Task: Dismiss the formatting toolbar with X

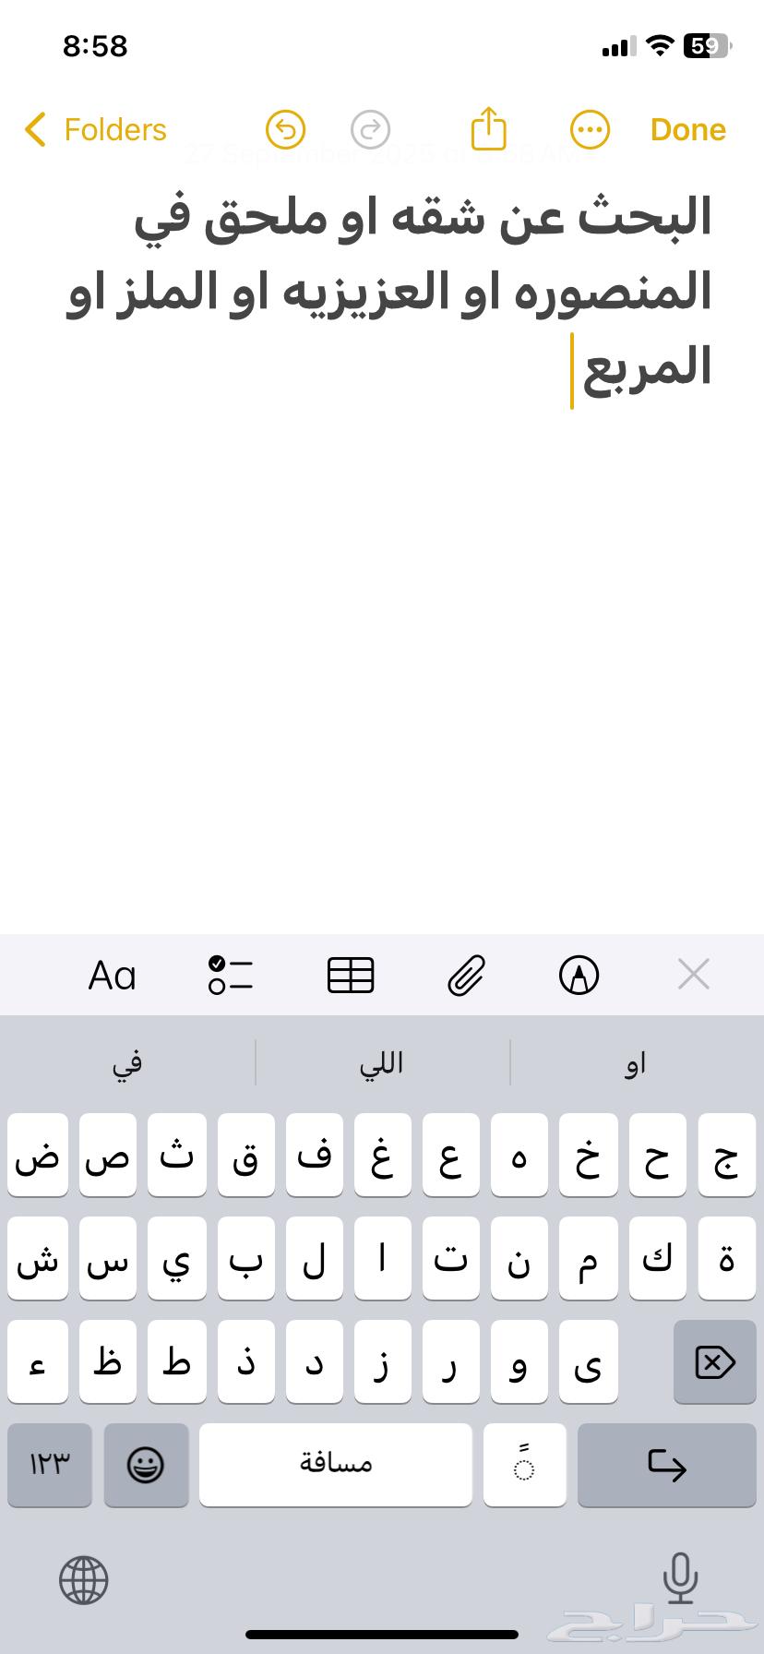Action: 693,974
